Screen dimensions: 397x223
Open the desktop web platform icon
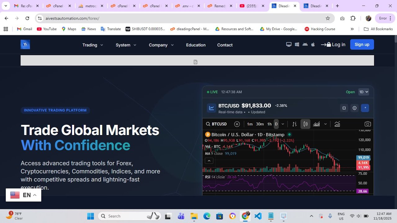tap(289, 45)
